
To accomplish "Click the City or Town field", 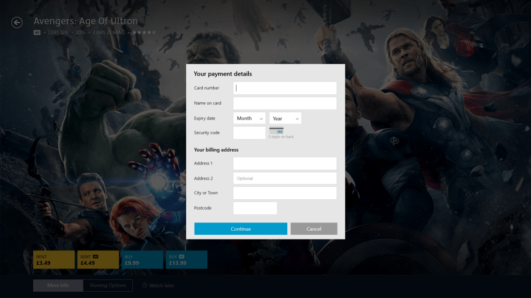I will click(285, 193).
